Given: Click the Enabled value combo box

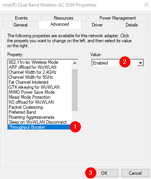Looking at the screenshot, I should point(118,63).
